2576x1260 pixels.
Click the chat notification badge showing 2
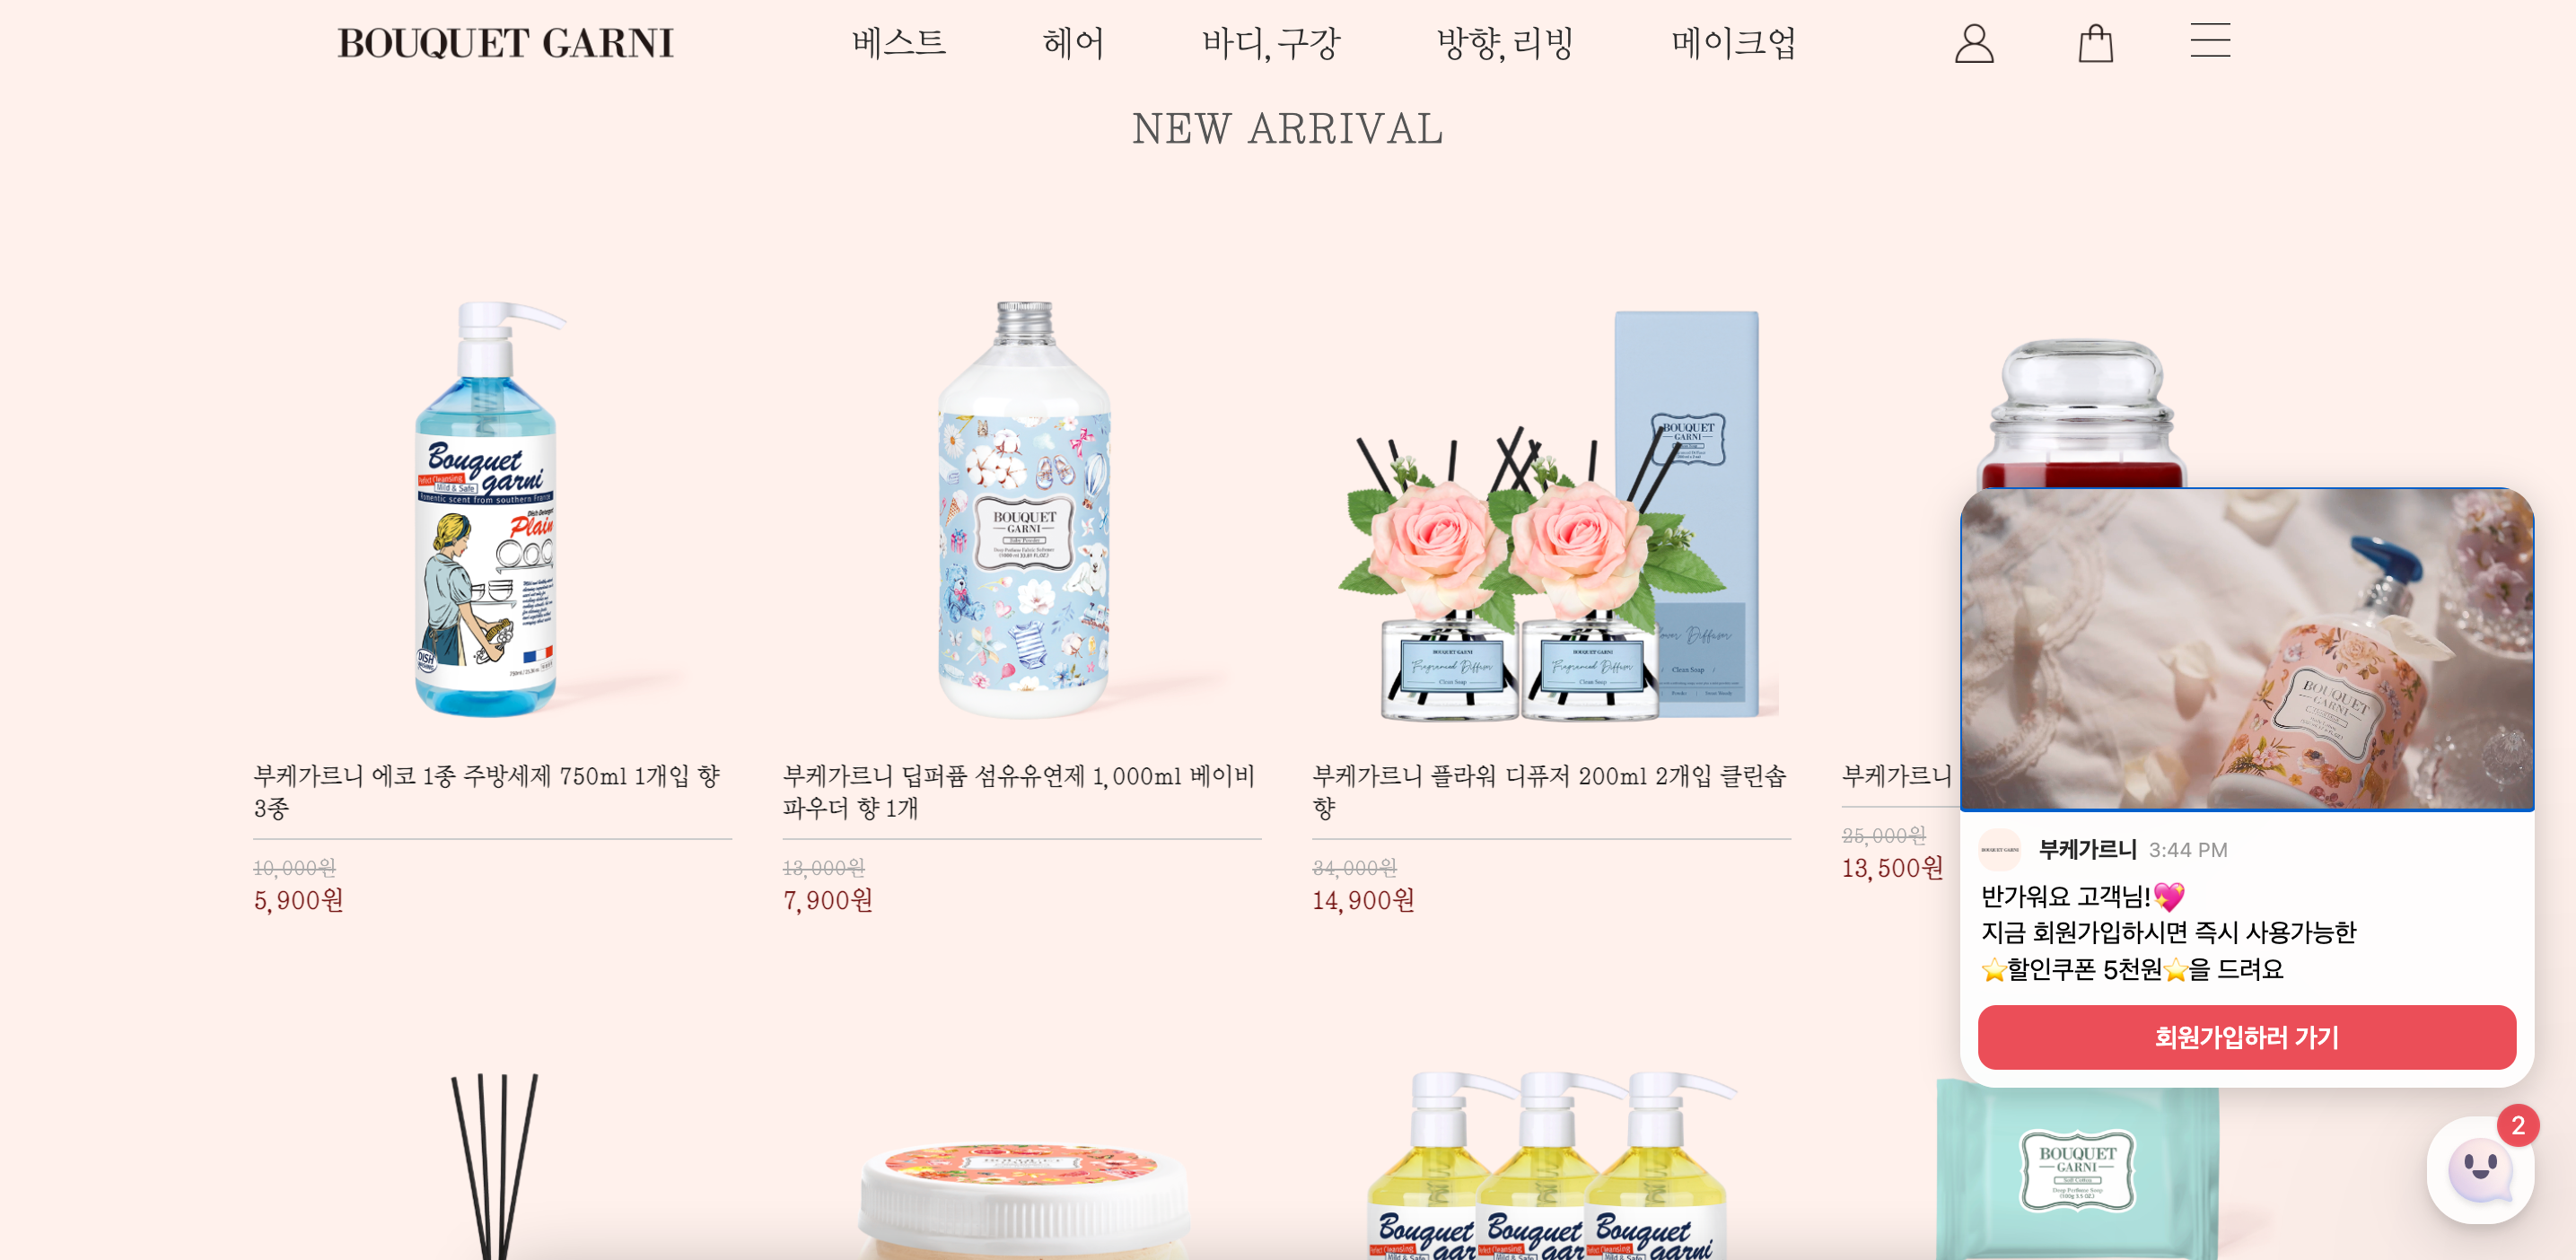point(2517,1125)
